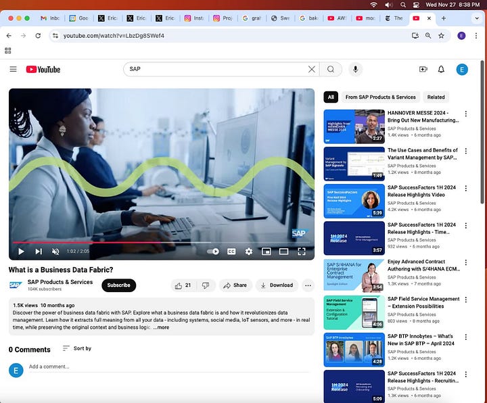
Task: Open the YouTube hamburger guide menu
Action: [x=13, y=69]
